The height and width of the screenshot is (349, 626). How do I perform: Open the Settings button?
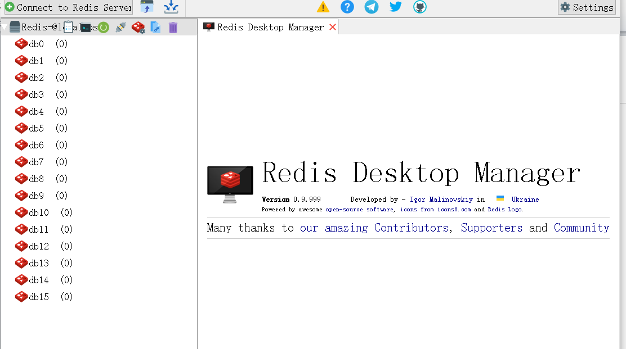pos(587,7)
